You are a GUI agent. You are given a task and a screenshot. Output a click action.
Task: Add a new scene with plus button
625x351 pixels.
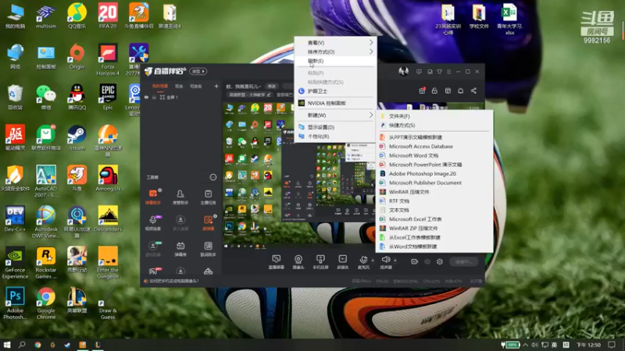click(x=216, y=86)
